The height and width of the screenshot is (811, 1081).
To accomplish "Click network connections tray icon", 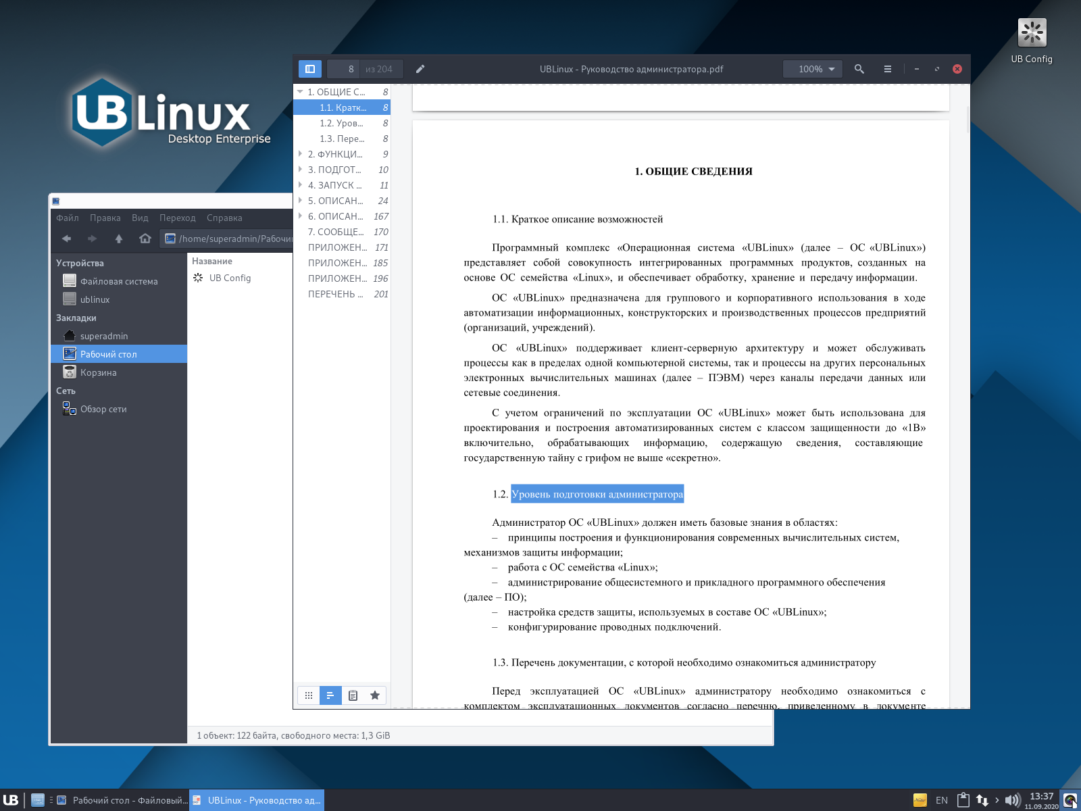I will click(982, 800).
